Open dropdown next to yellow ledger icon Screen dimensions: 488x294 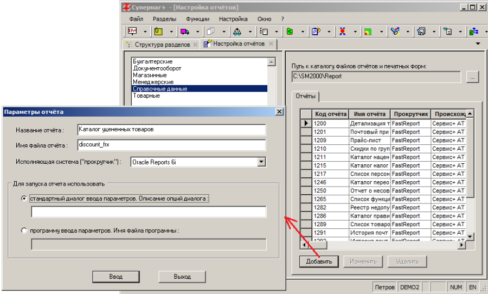coord(171,31)
